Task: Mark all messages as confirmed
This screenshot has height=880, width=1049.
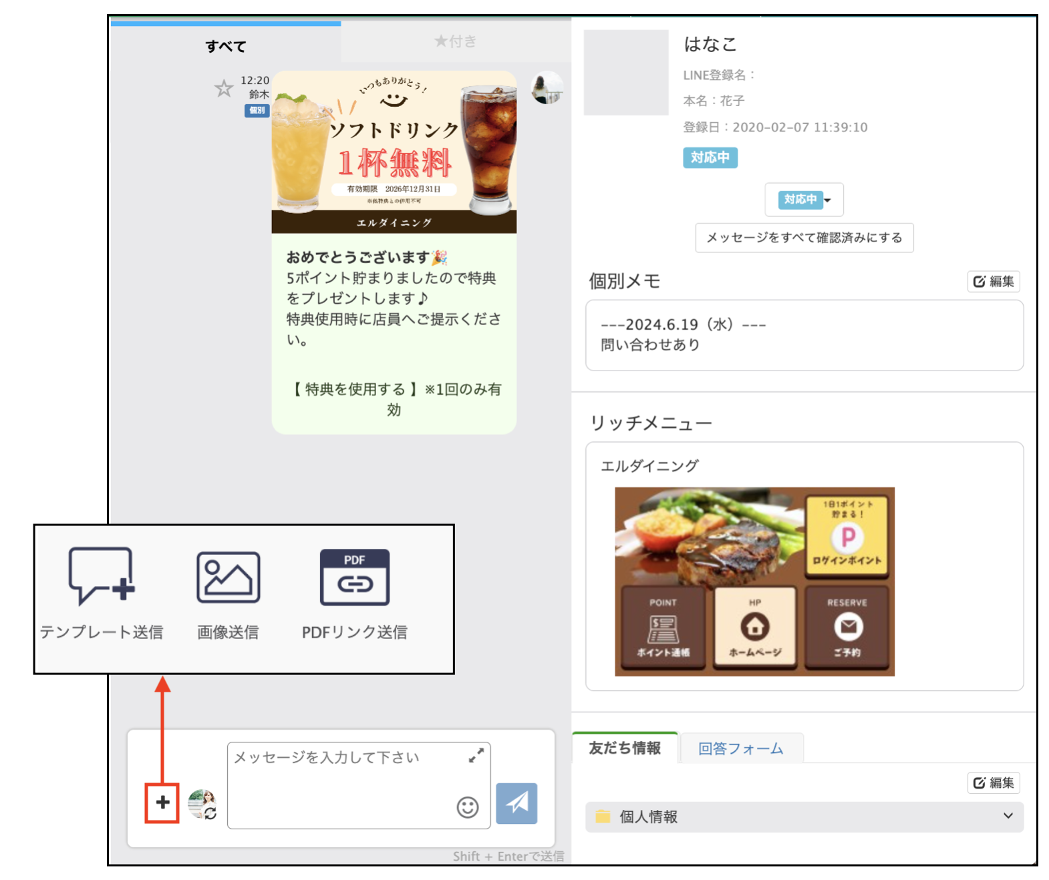Action: (x=804, y=238)
